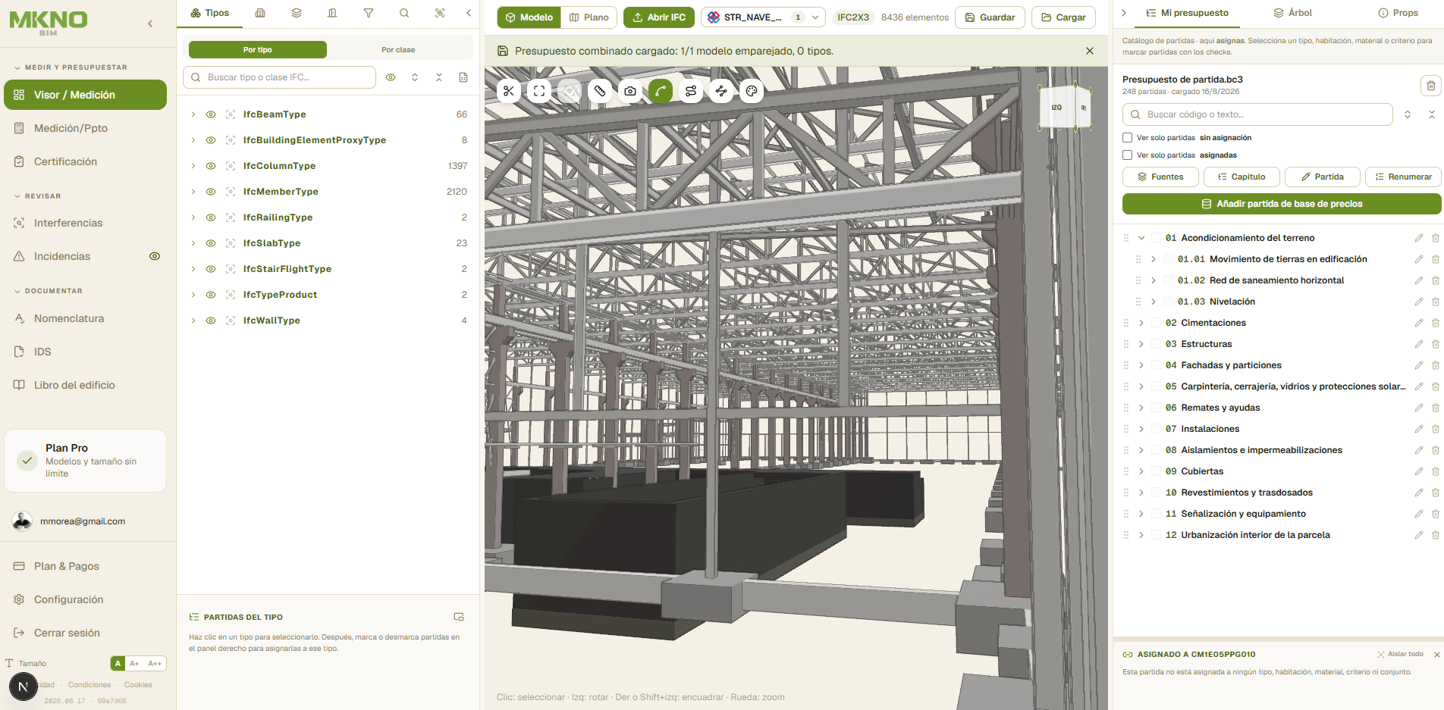Click the delete budget trash icon
1444x710 pixels.
pos(1430,86)
